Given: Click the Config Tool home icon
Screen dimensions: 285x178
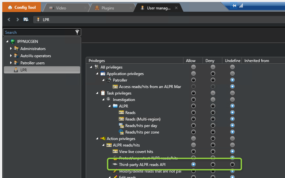Looking at the screenshot, I should tap(9, 7).
